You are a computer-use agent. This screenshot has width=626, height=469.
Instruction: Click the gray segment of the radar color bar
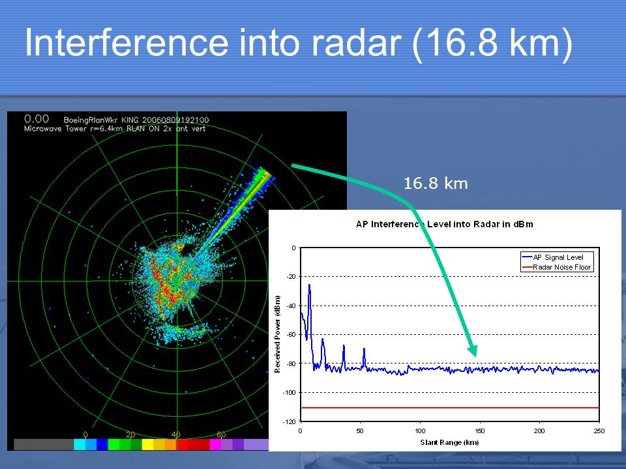(x=44, y=445)
